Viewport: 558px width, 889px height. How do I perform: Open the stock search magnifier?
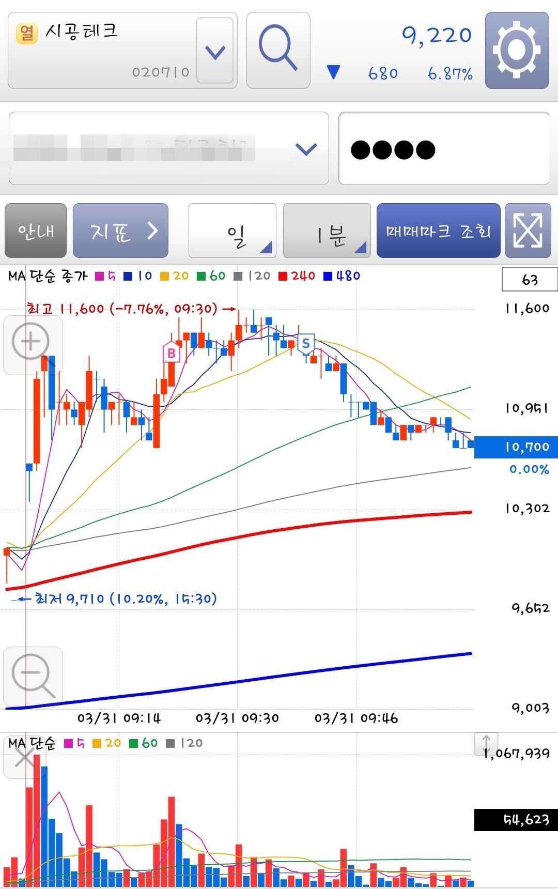[278, 51]
